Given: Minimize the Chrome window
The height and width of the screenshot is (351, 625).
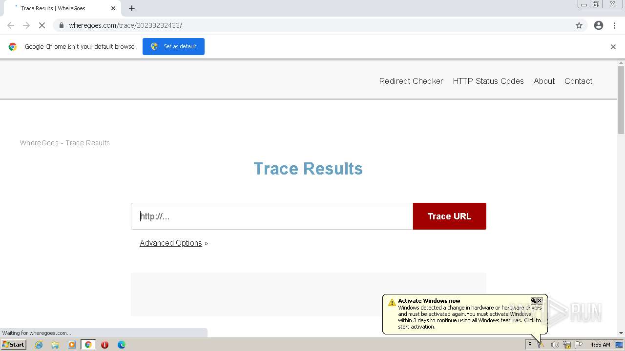Looking at the screenshot, I should pos(584,4).
